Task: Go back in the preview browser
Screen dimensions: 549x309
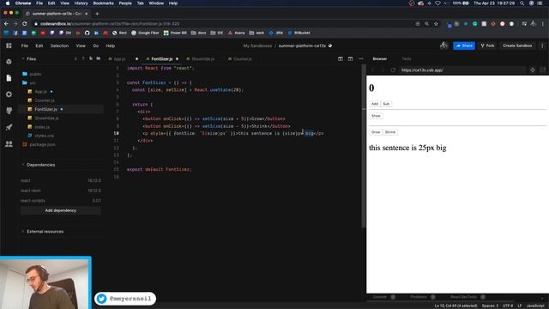Action: tap(372, 70)
